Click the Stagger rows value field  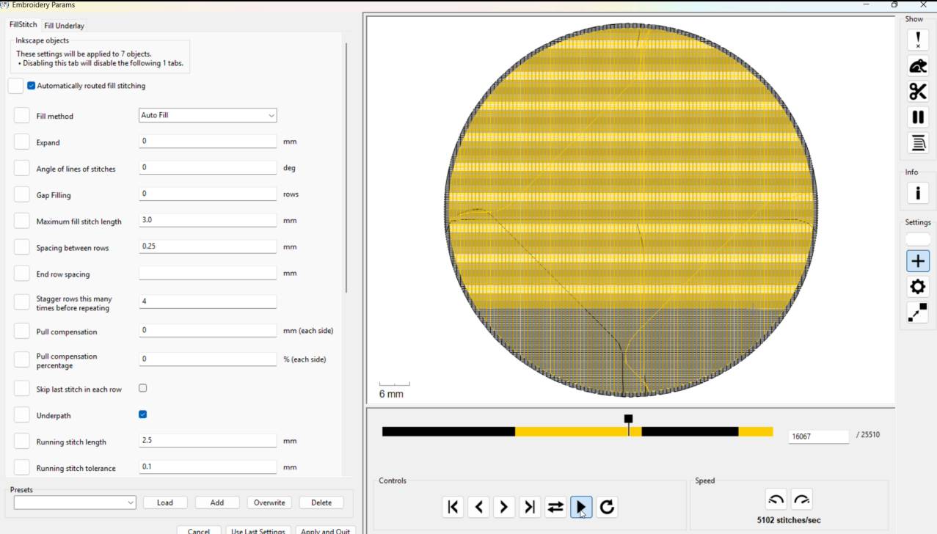click(208, 301)
